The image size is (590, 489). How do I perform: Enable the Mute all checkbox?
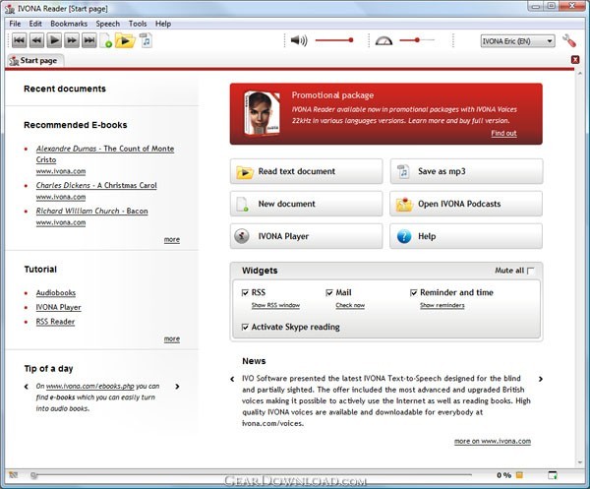531,271
